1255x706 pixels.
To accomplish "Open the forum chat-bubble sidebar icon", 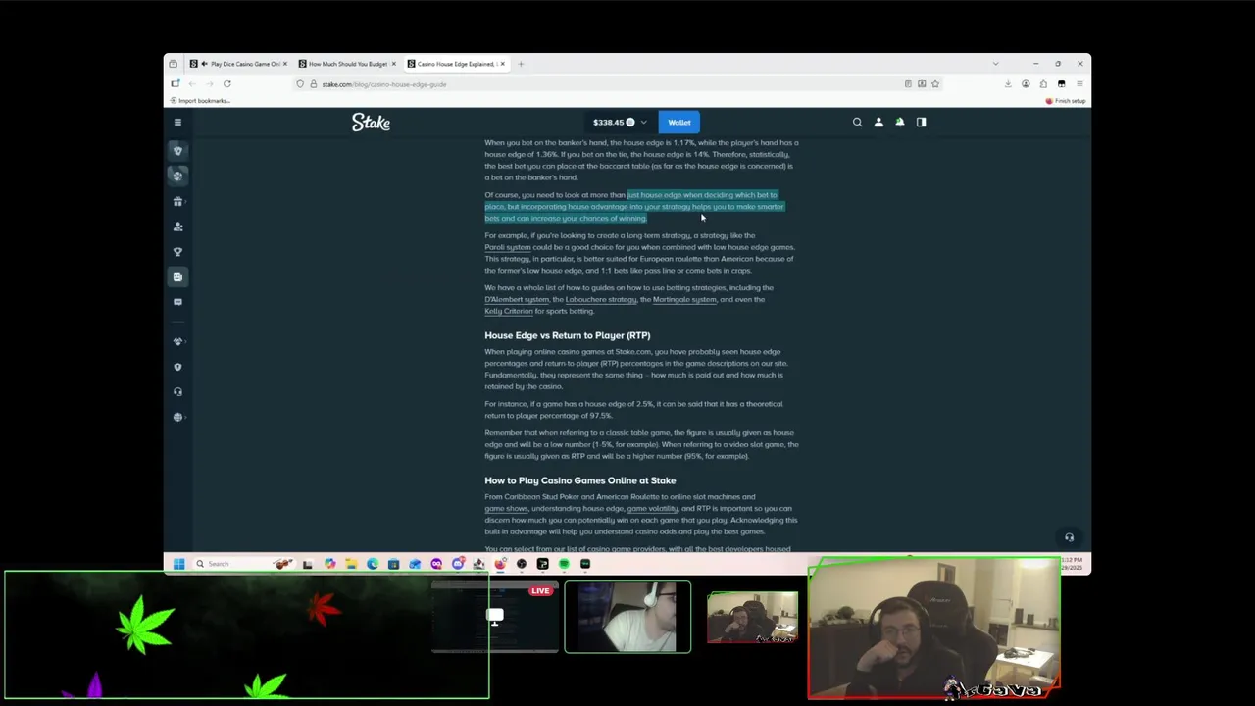I will coord(177,302).
